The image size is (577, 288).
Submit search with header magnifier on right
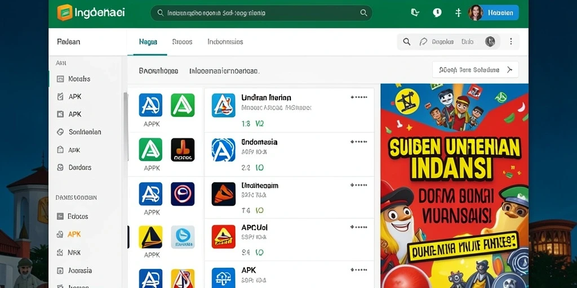click(x=363, y=13)
